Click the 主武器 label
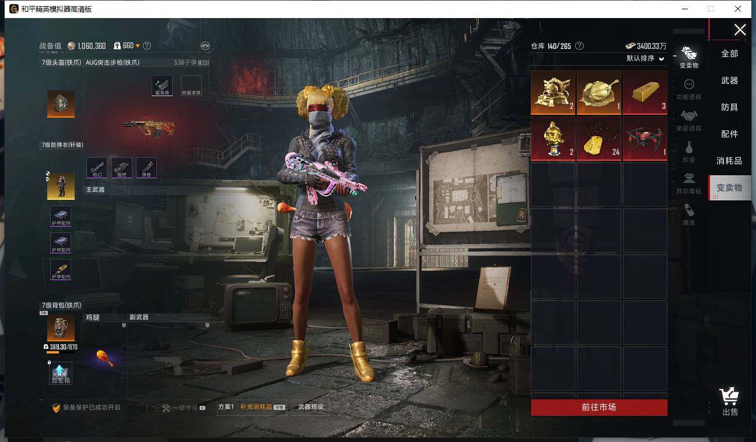 point(95,189)
